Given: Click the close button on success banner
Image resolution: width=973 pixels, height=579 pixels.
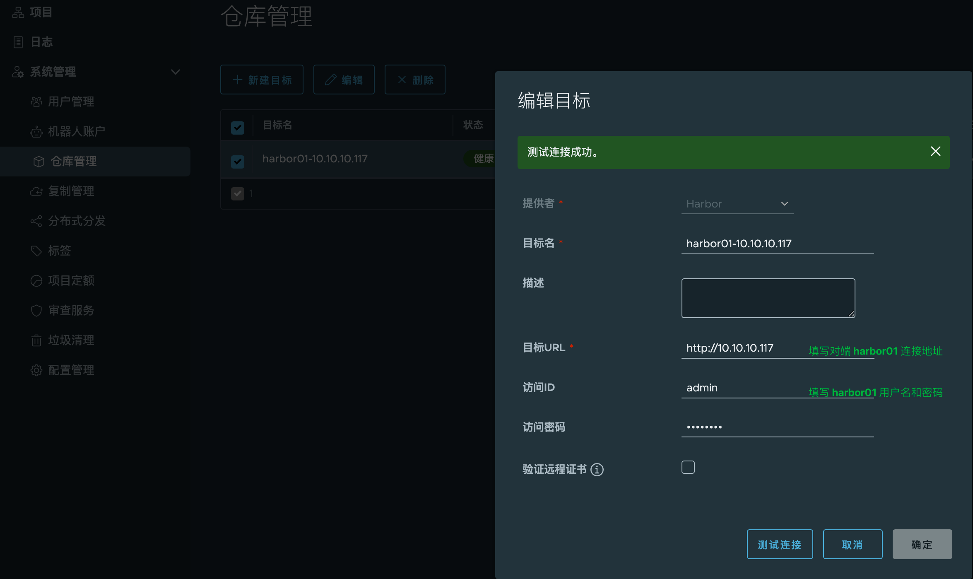Looking at the screenshot, I should pyautogui.click(x=935, y=152).
